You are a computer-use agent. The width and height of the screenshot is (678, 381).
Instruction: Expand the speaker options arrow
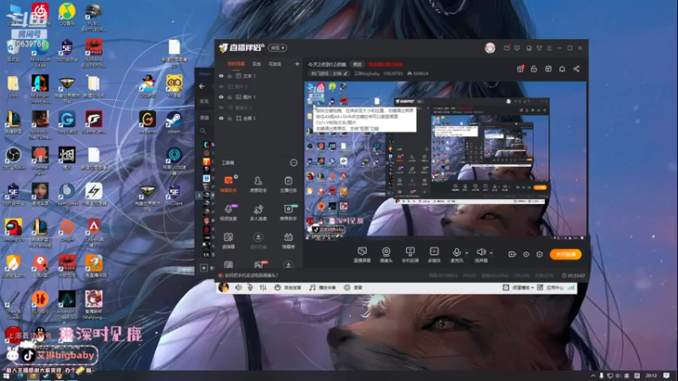(x=492, y=253)
